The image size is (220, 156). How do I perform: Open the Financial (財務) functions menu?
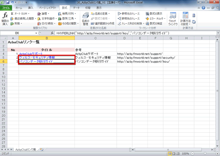point(16,23)
